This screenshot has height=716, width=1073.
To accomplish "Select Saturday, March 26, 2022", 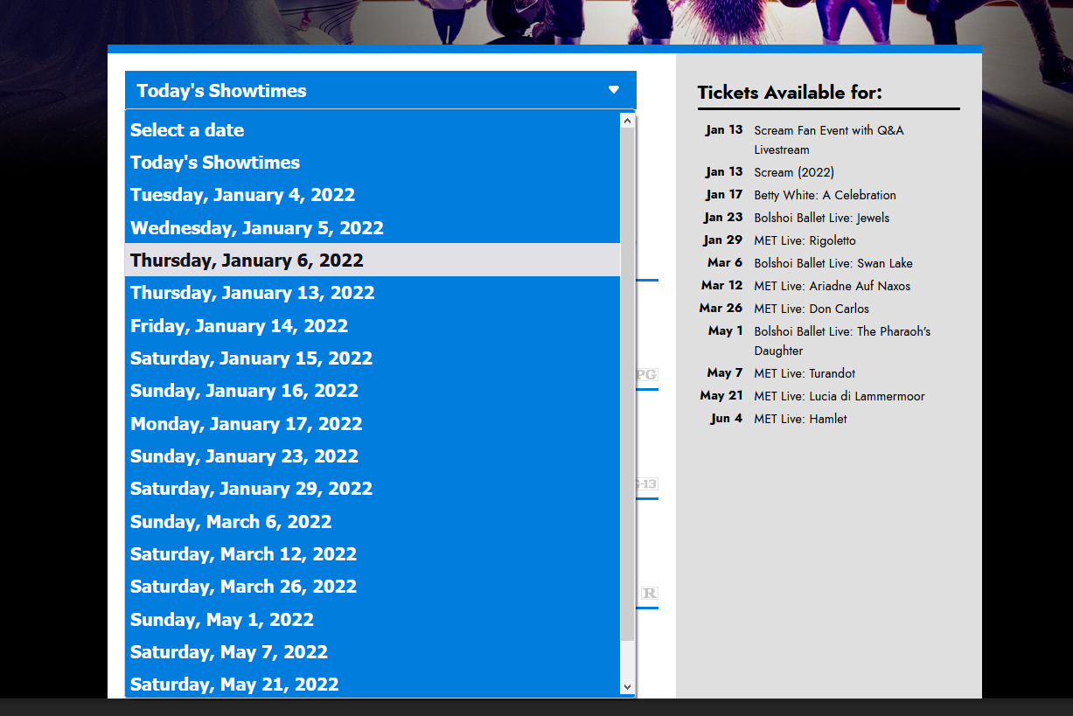I will click(x=373, y=587).
